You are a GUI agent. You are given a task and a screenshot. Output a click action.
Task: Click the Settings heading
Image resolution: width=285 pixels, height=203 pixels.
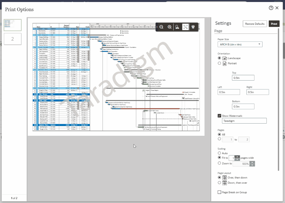tap(223, 23)
